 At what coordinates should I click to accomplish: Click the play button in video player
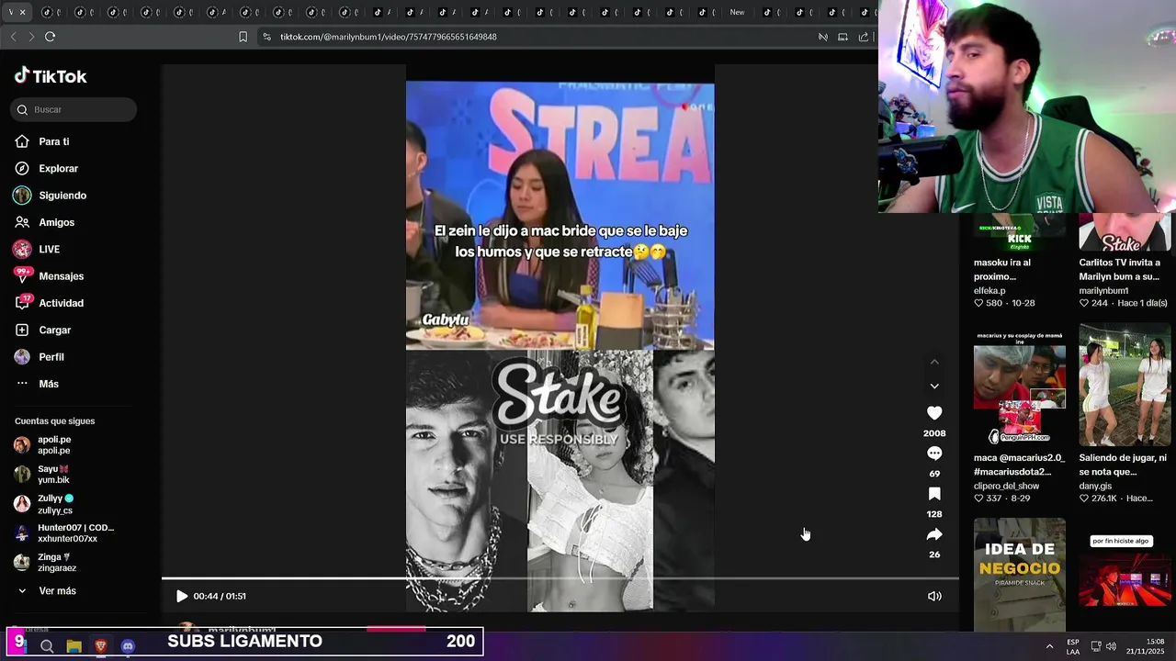point(181,596)
